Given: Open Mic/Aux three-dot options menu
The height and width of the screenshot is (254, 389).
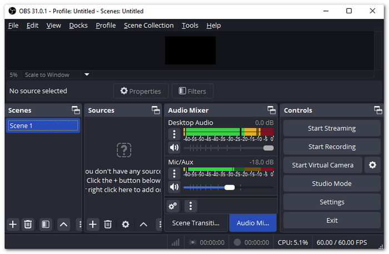Looking at the screenshot, I should pyautogui.click(x=174, y=173).
